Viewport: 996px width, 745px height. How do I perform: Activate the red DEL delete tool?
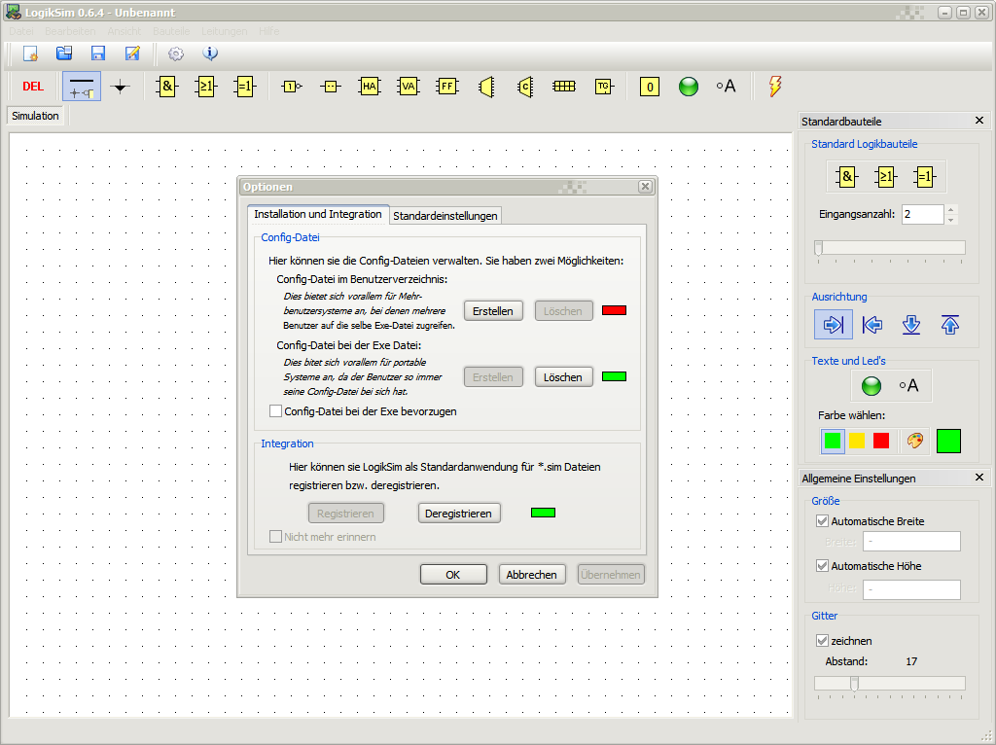pos(33,87)
